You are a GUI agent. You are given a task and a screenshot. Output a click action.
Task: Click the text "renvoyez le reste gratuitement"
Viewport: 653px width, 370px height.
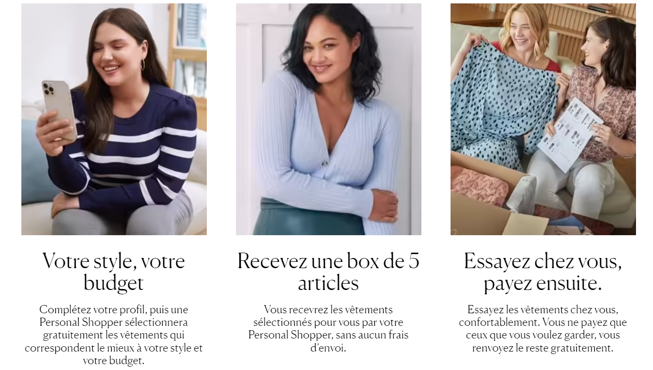click(543, 348)
